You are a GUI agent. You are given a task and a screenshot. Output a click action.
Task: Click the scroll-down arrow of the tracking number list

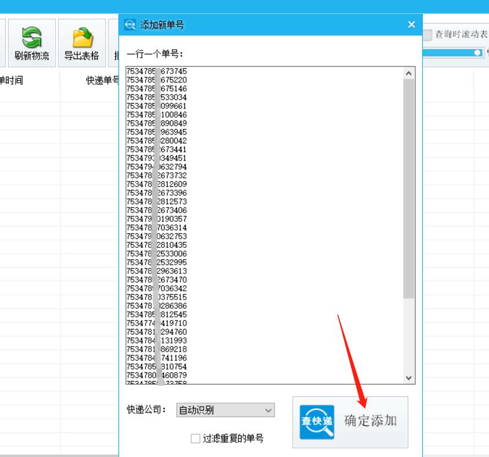click(408, 377)
